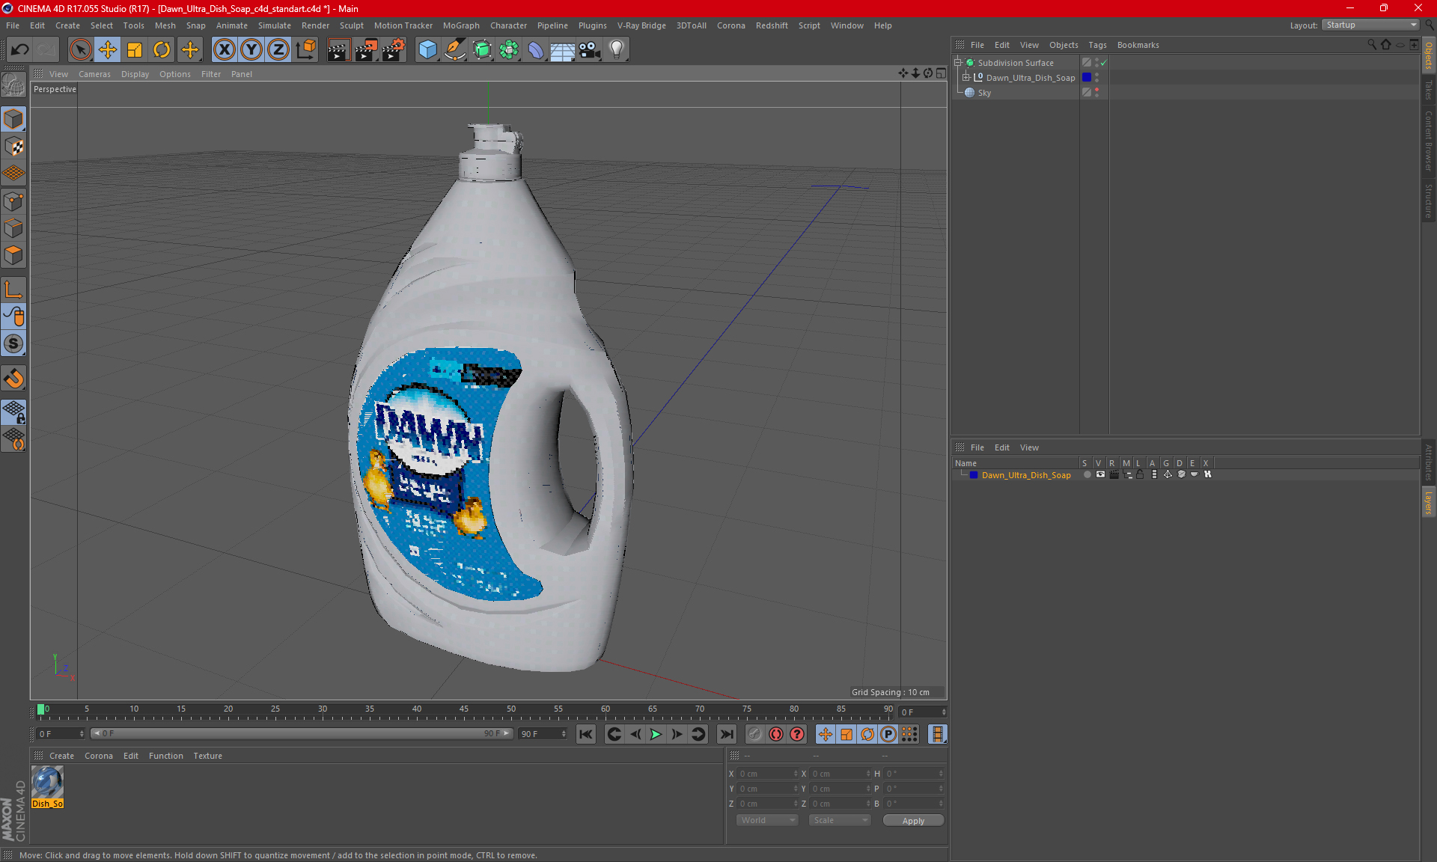Toggle Sky visibility dots
Screen dimensions: 1437x862
pos(1097,93)
